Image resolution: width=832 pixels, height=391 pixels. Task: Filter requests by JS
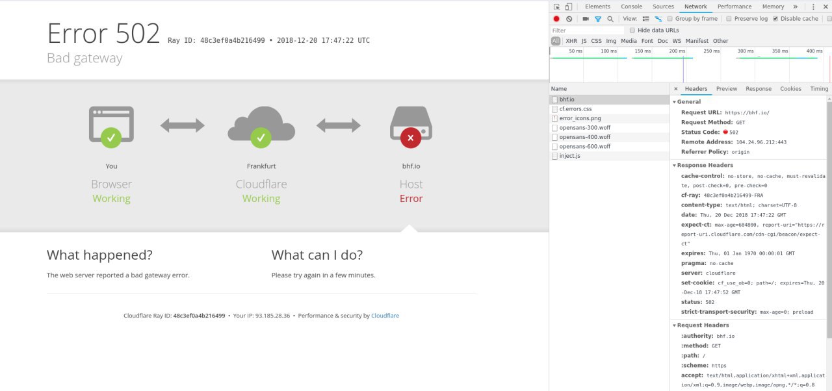point(584,41)
